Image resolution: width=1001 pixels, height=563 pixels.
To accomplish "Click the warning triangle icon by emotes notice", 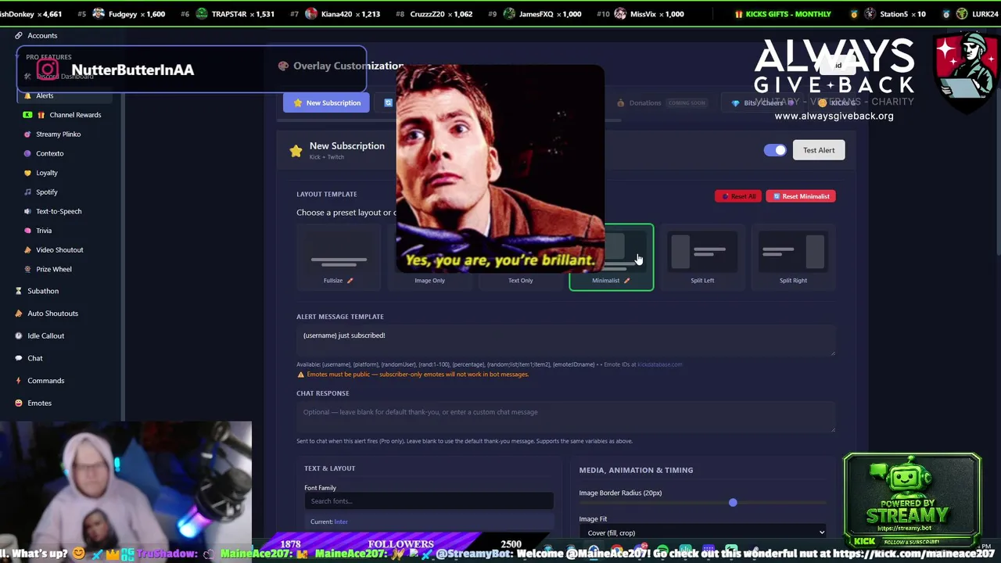I will pos(300,375).
